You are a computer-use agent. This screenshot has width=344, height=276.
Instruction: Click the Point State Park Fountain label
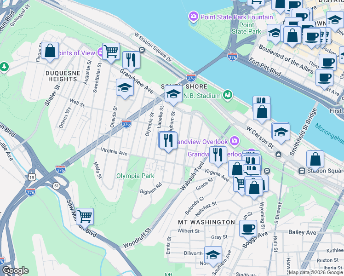click(237, 17)
